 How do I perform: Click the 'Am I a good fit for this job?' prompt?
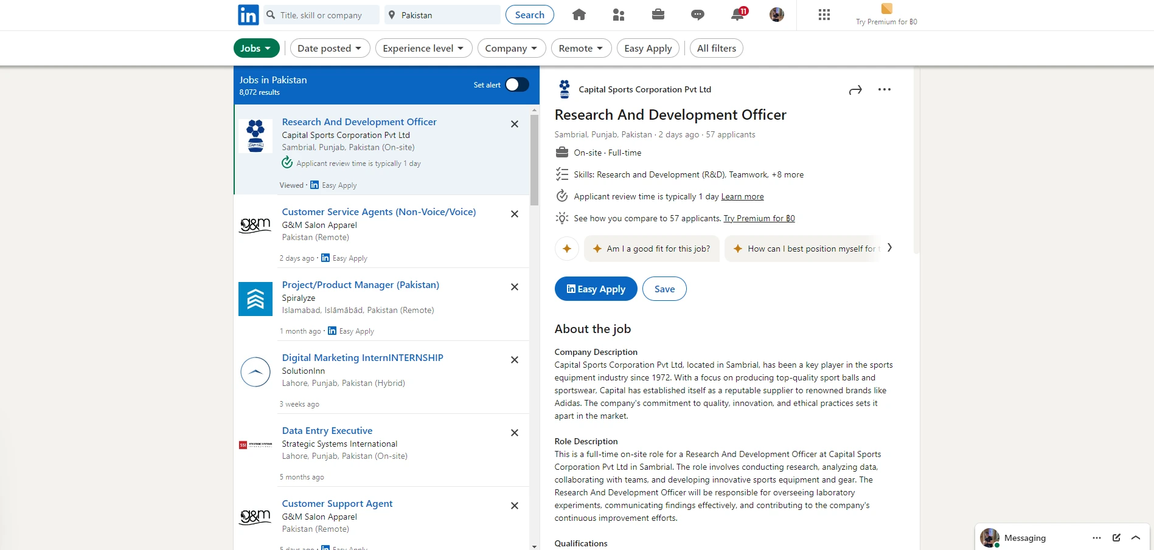(x=652, y=249)
